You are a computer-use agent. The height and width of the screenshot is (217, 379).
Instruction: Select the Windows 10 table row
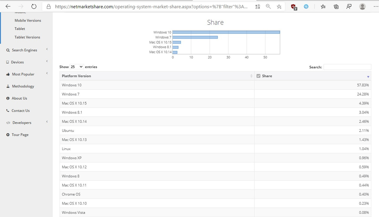coord(215,85)
